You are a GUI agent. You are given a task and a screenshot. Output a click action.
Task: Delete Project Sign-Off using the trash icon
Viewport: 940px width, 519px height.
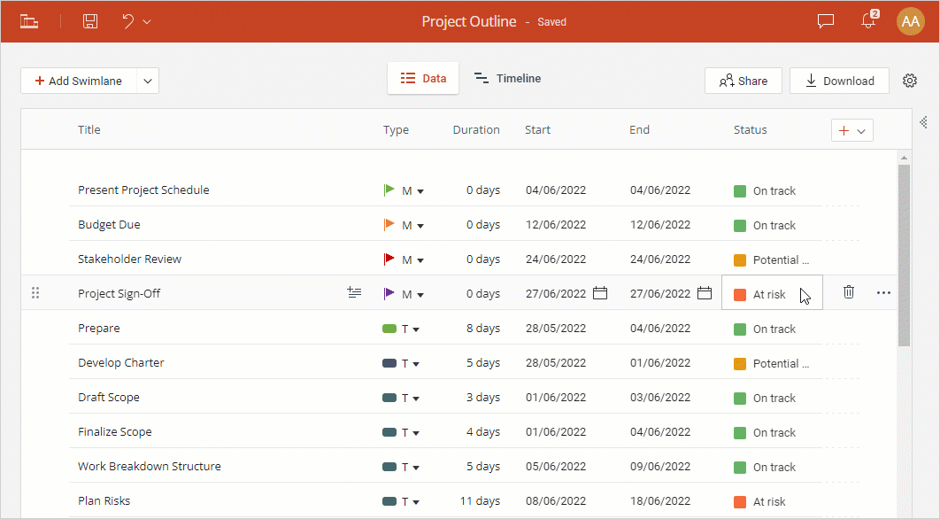click(x=849, y=291)
